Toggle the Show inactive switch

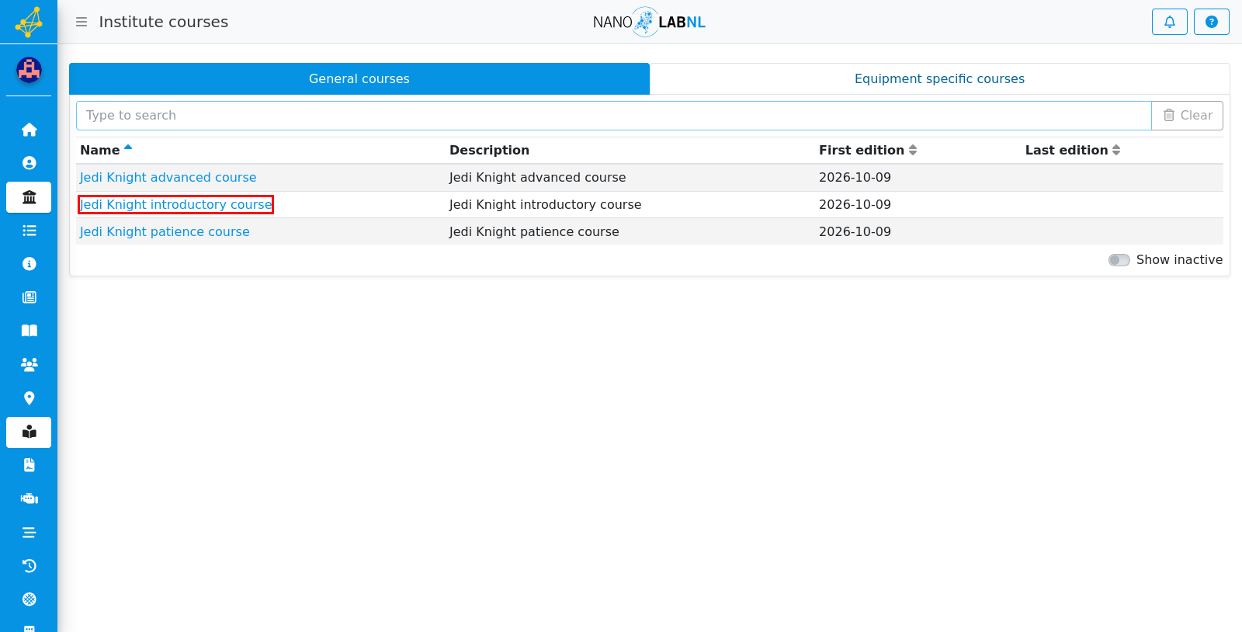[x=1119, y=260]
